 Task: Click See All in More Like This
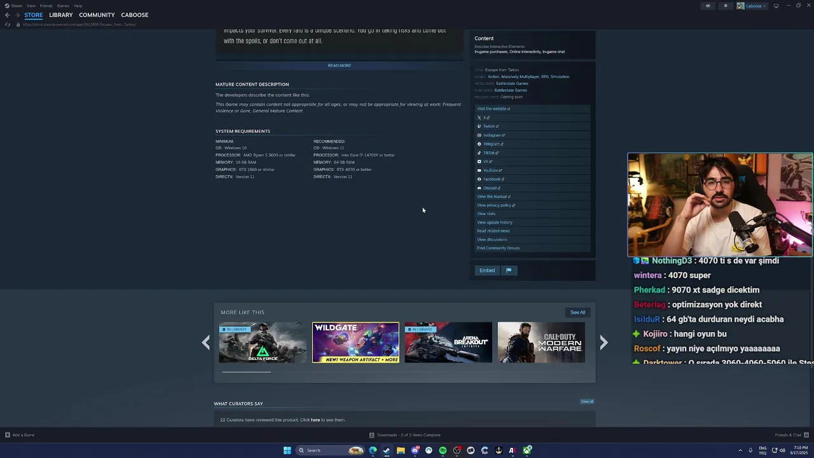click(577, 312)
